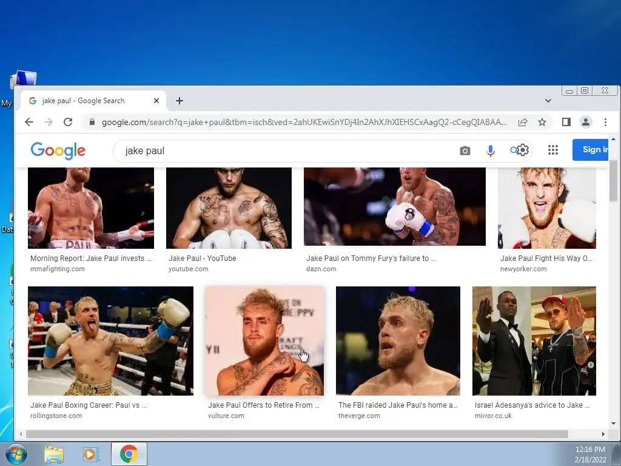This screenshot has height=466, width=621.
Task: Click 'Jake Paul on Tommy Fury's failure to ...' link
Action: pos(371,258)
